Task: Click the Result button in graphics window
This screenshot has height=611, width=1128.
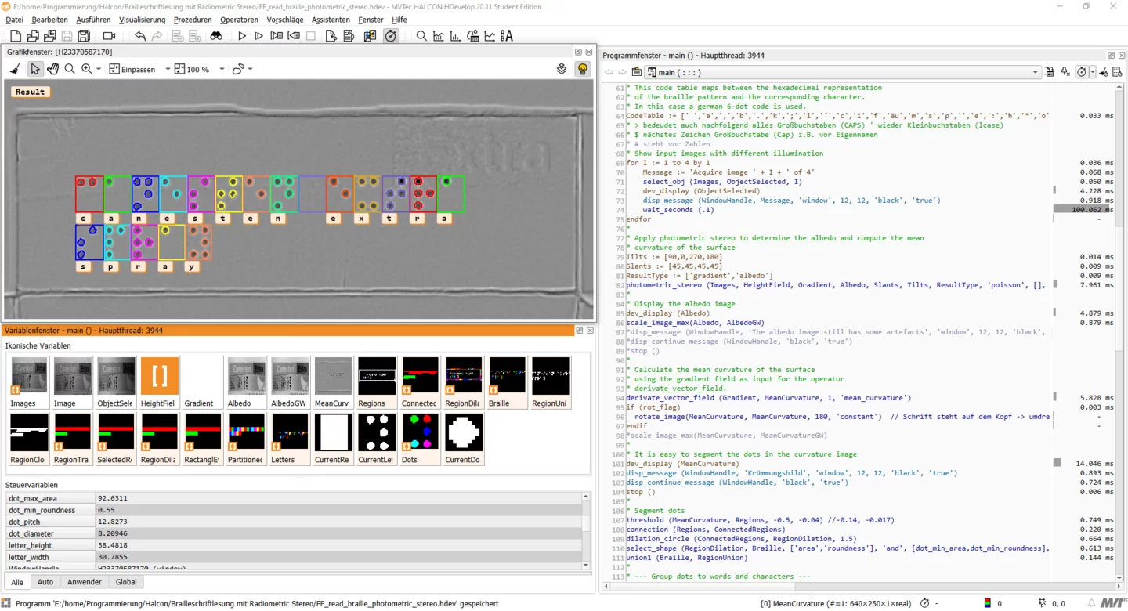Action: click(x=31, y=92)
